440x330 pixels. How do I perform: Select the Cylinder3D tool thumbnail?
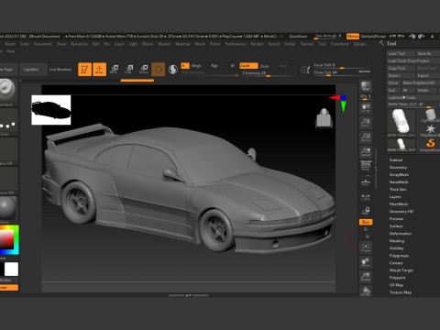(x=430, y=115)
